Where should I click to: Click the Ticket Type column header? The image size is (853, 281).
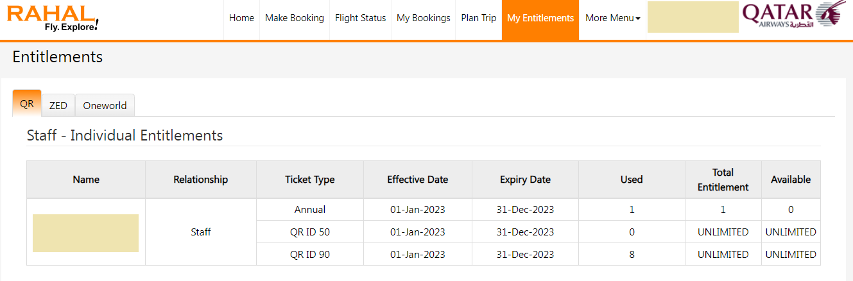click(x=310, y=180)
